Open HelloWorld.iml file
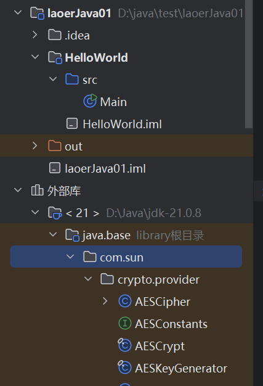 click(x=122, y=124)
